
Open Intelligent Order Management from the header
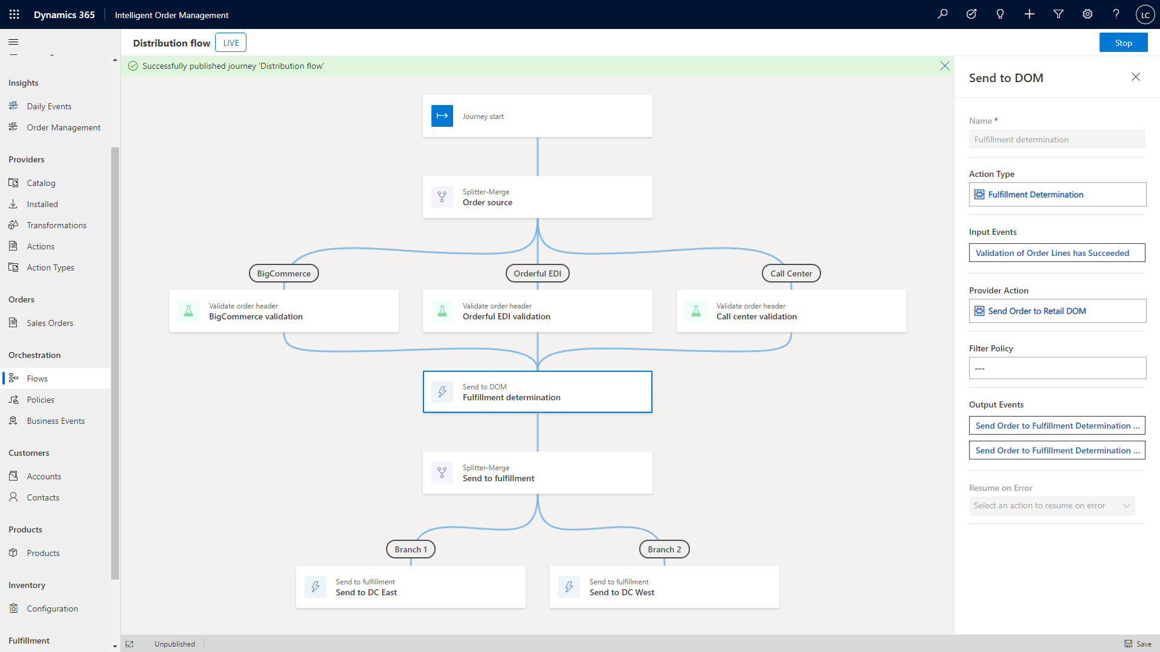click(x=171, y=14)
